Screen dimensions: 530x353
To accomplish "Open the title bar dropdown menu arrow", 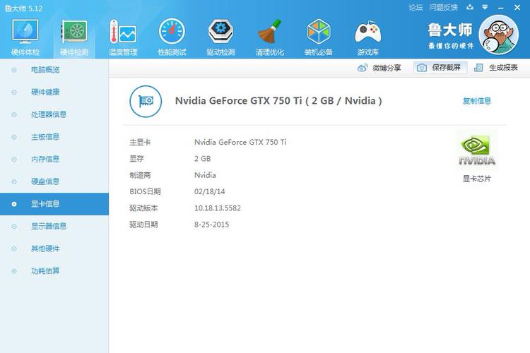I will (x=485, y=7).
